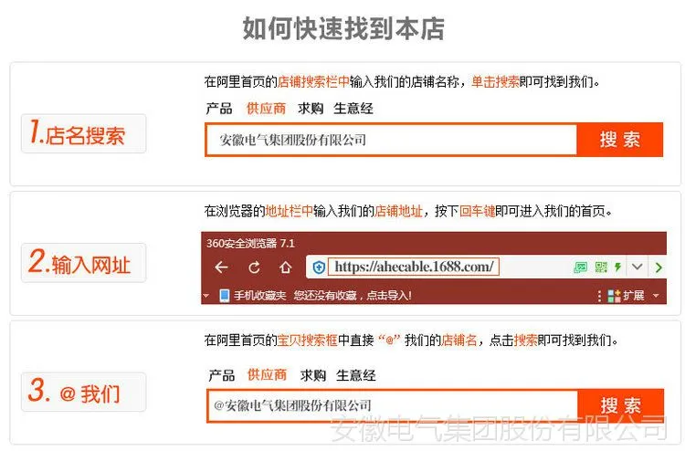Reload the page with refresh icon
Image resolution: width=685 pixels, height=451 pixels.
(x=254, y=267)
